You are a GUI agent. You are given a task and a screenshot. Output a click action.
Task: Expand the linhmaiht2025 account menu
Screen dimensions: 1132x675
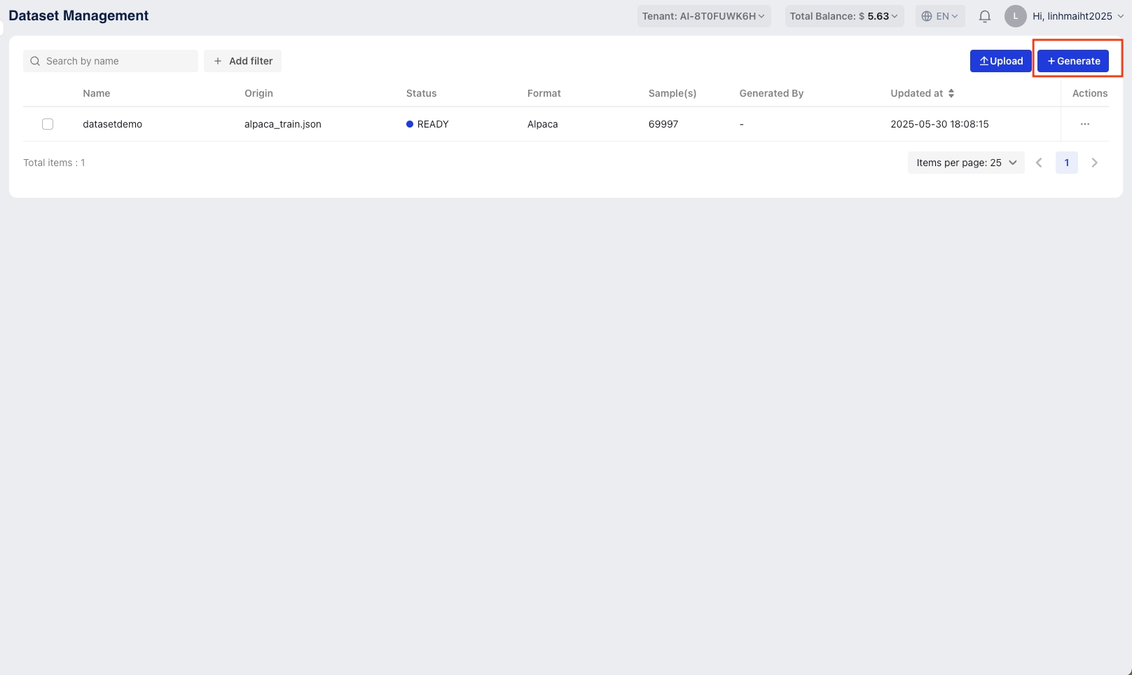1077,16
